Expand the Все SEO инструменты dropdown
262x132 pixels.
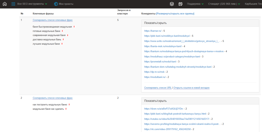pyautogui.click(x=32, y=4)
